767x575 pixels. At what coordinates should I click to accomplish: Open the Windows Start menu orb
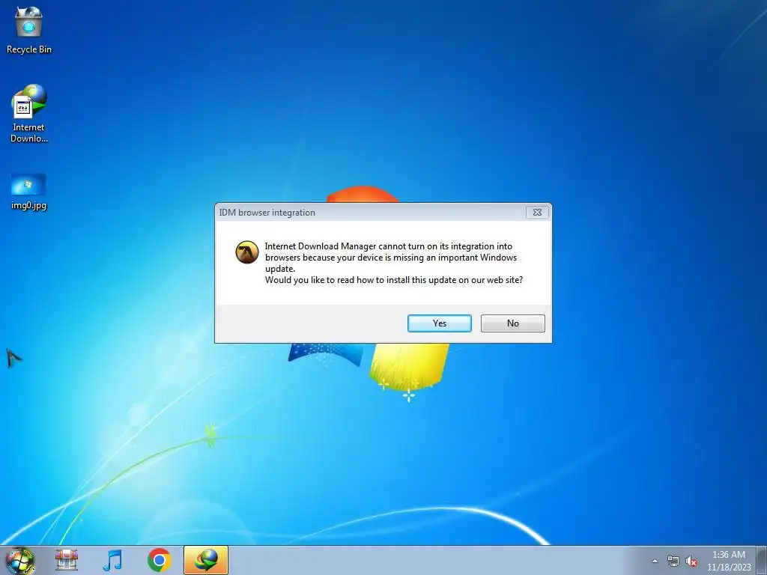click(20, 560)
